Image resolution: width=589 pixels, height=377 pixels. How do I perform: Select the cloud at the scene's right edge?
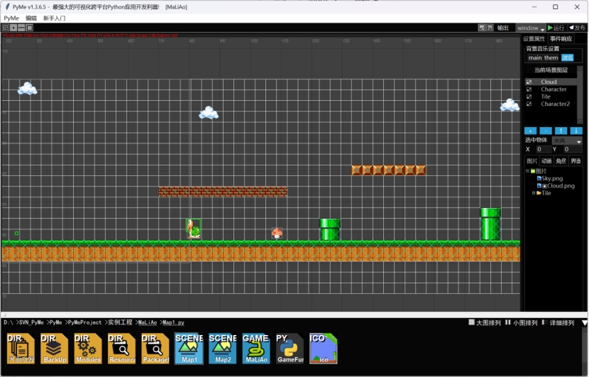pos(510,105)
